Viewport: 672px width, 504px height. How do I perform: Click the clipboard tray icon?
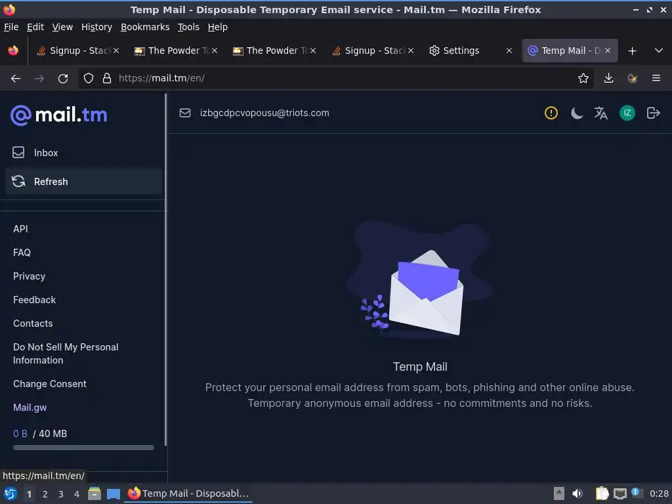tap(602, 493)
